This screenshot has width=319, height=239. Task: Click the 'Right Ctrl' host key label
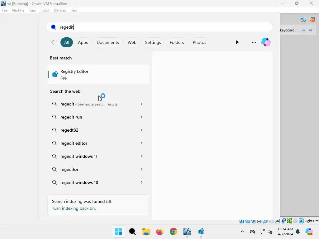pyautogui.click(x=312, y=221)
